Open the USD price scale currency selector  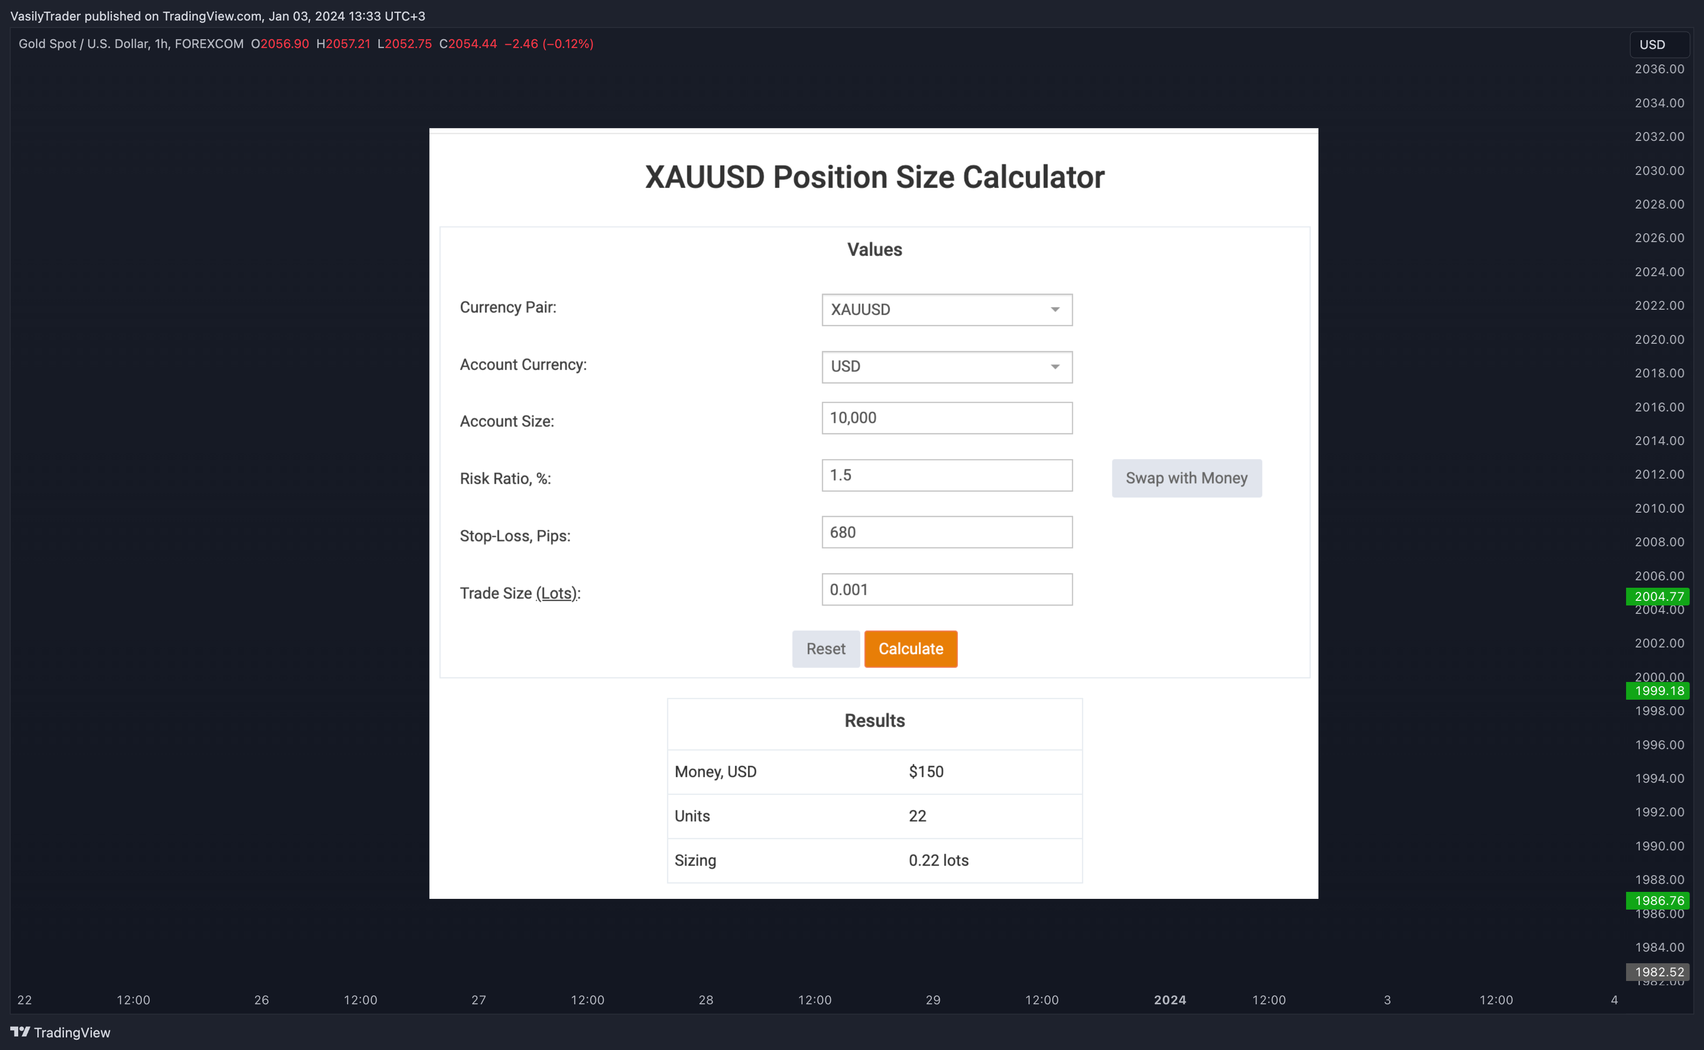[1659, 44]
